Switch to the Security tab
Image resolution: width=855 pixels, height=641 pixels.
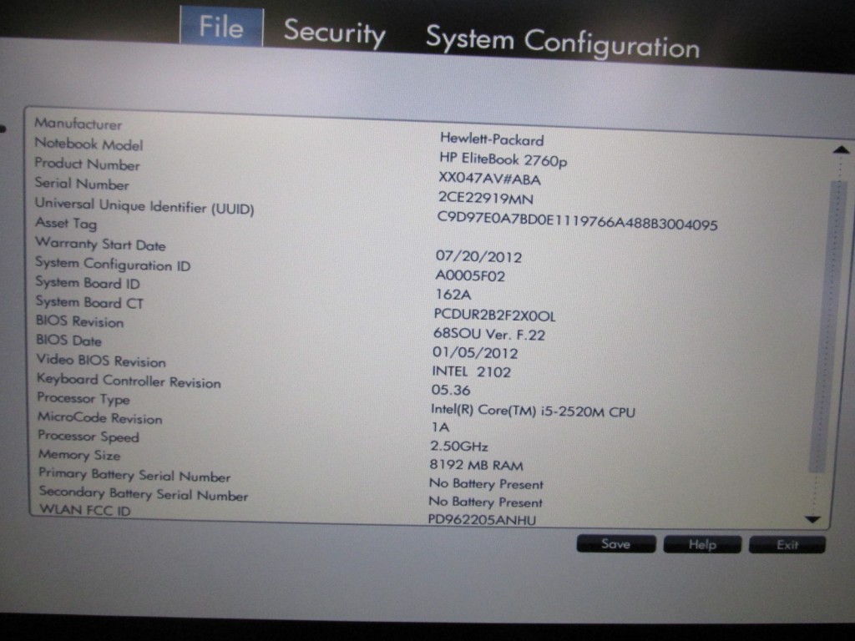click(334, 33)
